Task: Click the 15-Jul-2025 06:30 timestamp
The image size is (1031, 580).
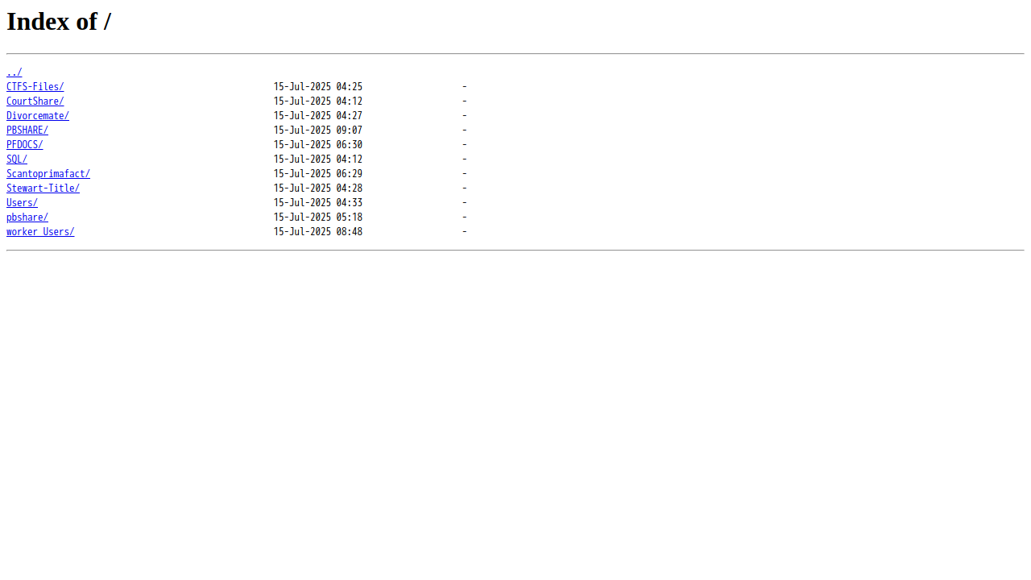Action: pos(318,145)
